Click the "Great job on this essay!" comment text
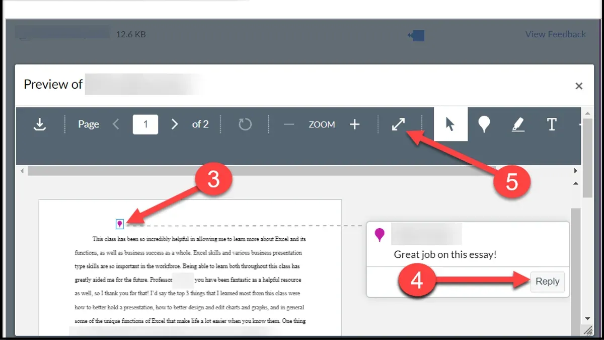Image resolution: width=604 pixels, height=340 pixels. [x=445, y=254]
